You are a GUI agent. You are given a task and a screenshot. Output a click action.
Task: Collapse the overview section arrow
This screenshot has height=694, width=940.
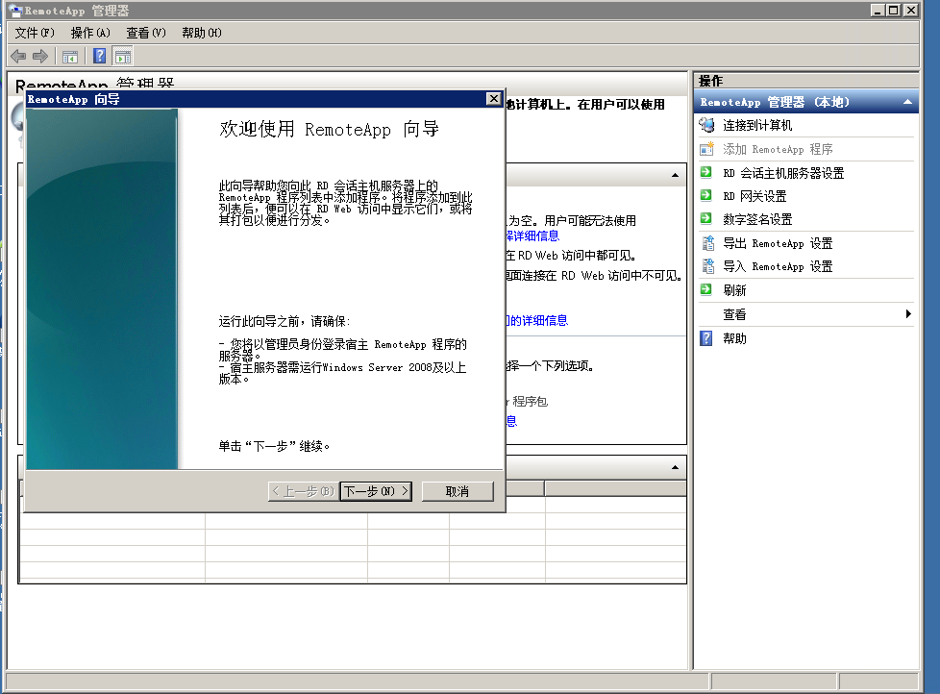(x=675, y=175)
